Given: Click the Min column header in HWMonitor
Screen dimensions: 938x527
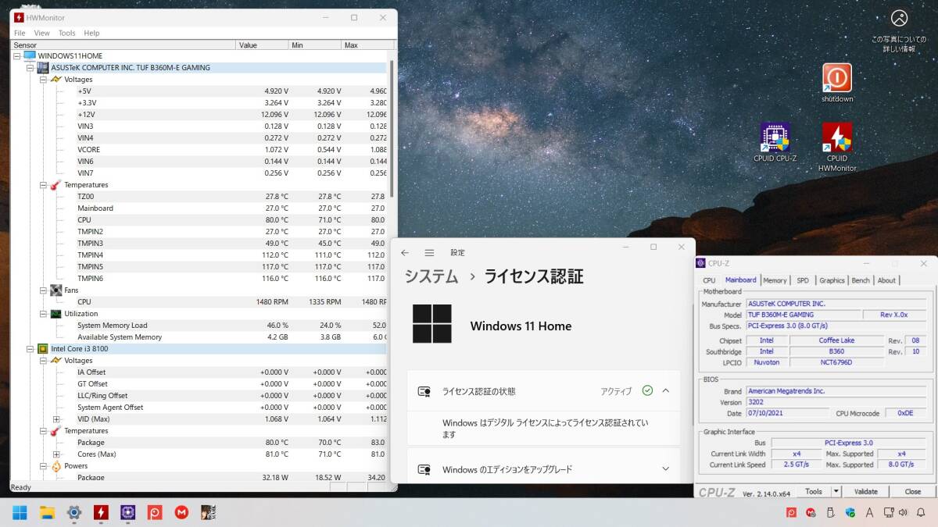Looking at the screenshot, I should (x=315, y=45).
